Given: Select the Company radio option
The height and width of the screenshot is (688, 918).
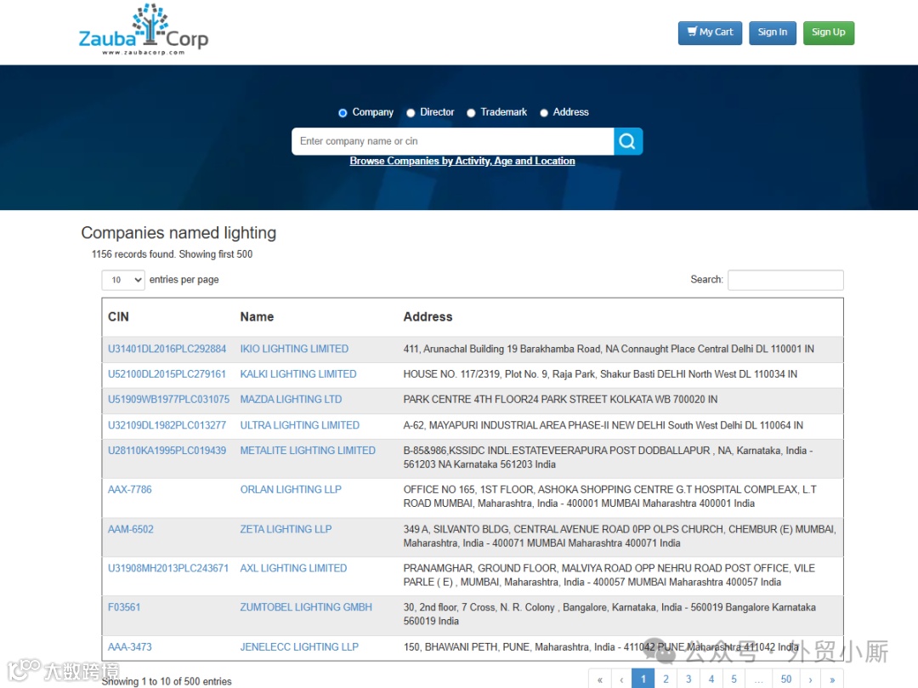Looking at the screenshot, I should pyautogui.click(x=343, y=112).
